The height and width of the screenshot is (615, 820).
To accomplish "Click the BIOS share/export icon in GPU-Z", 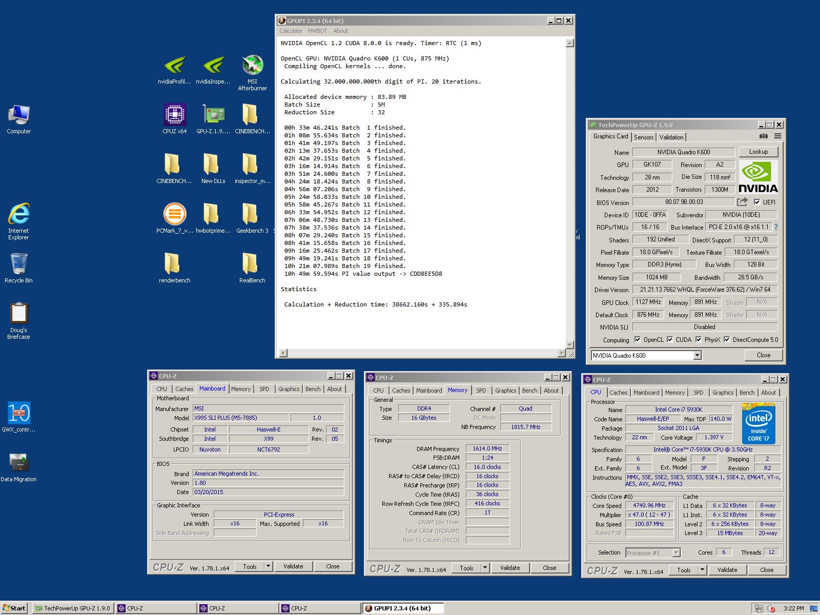I will point(742,202).
